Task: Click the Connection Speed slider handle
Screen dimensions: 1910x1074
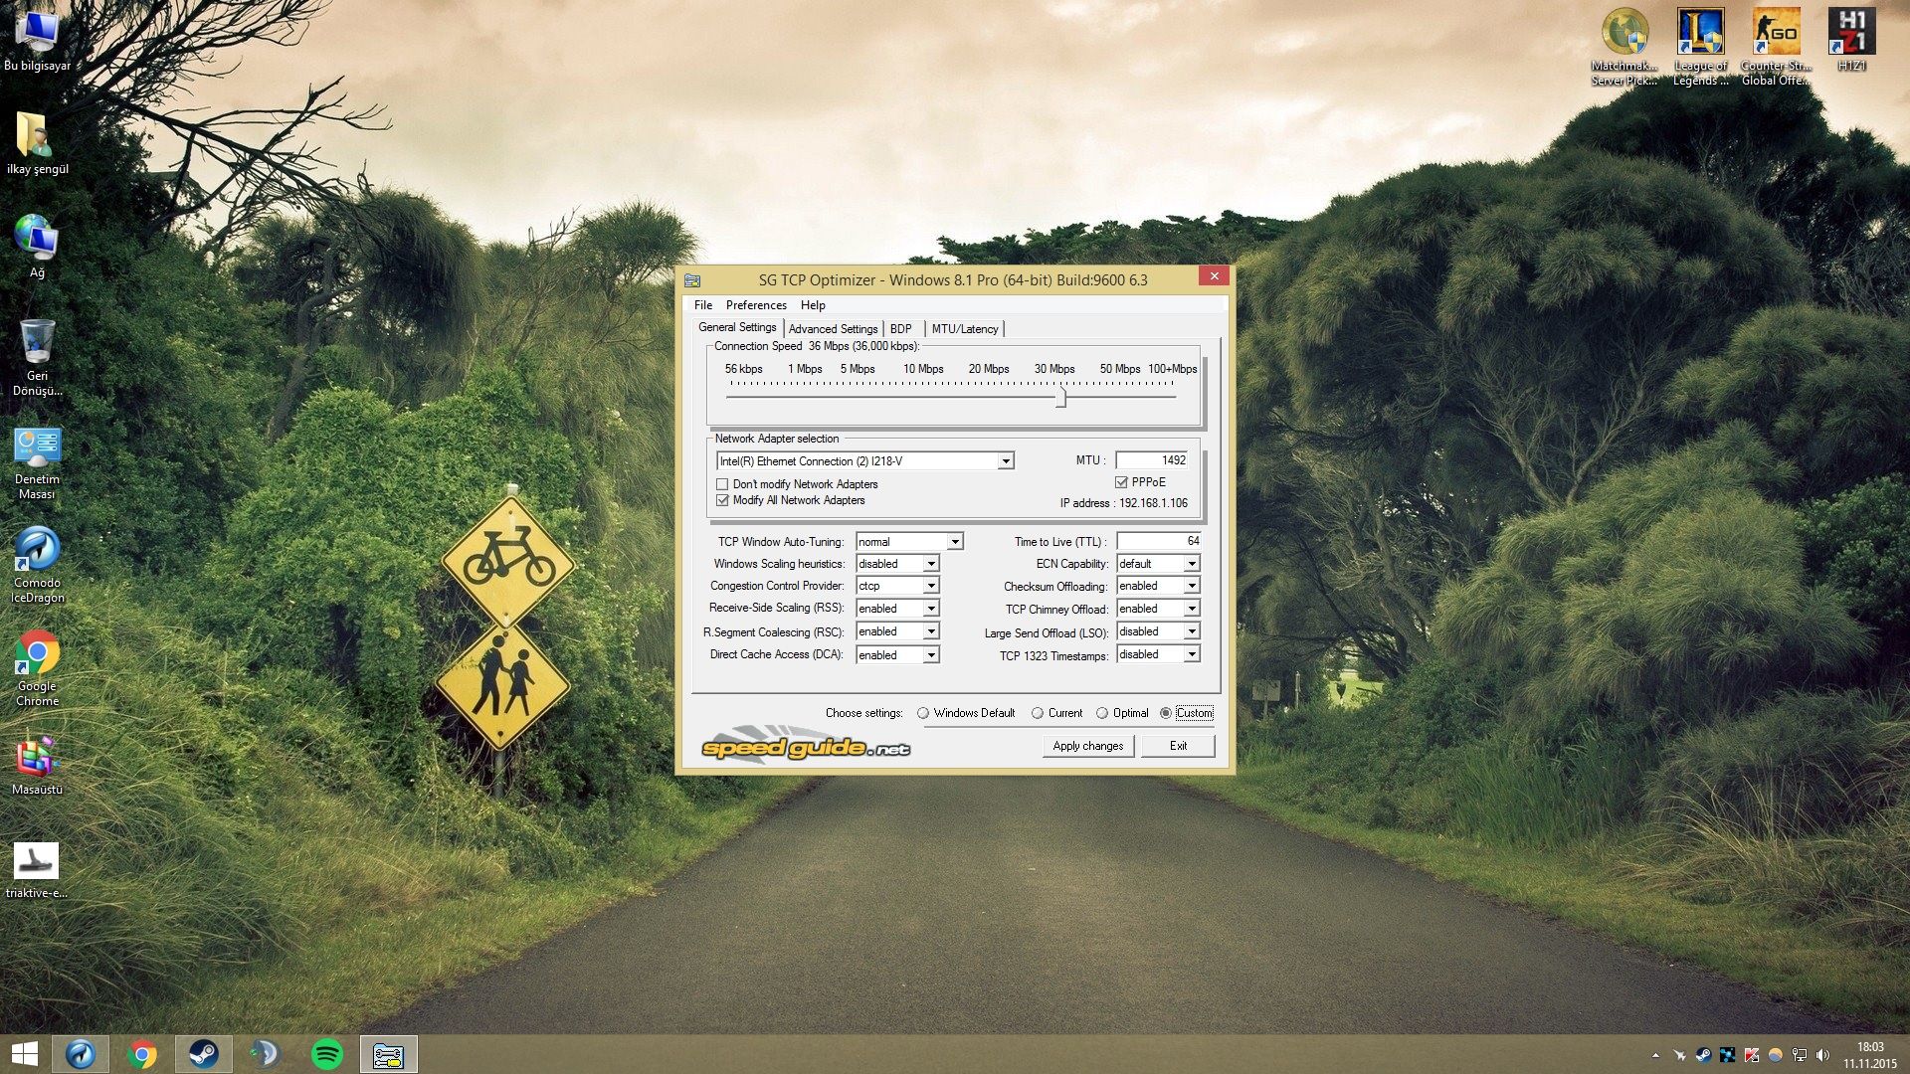Action: click(x=1061, y=397)
